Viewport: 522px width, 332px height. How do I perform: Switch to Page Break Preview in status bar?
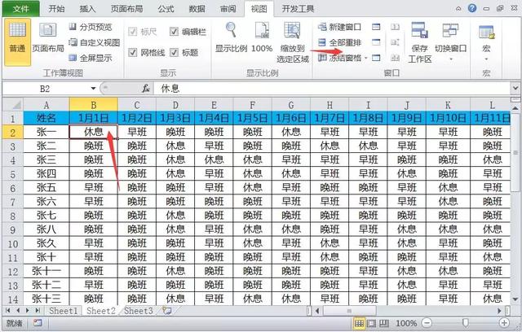(x=384, y=323)
